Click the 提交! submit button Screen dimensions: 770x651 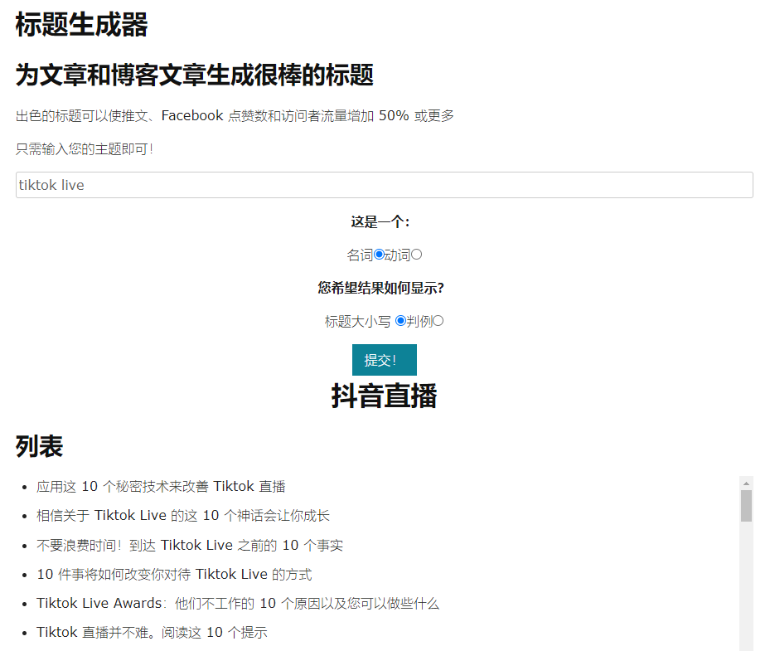[385, 360]
